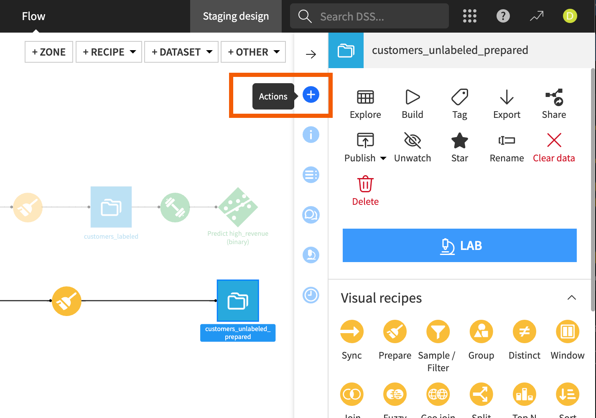
Task: Create a Sync recipe
Action: (x=352, y=340)
